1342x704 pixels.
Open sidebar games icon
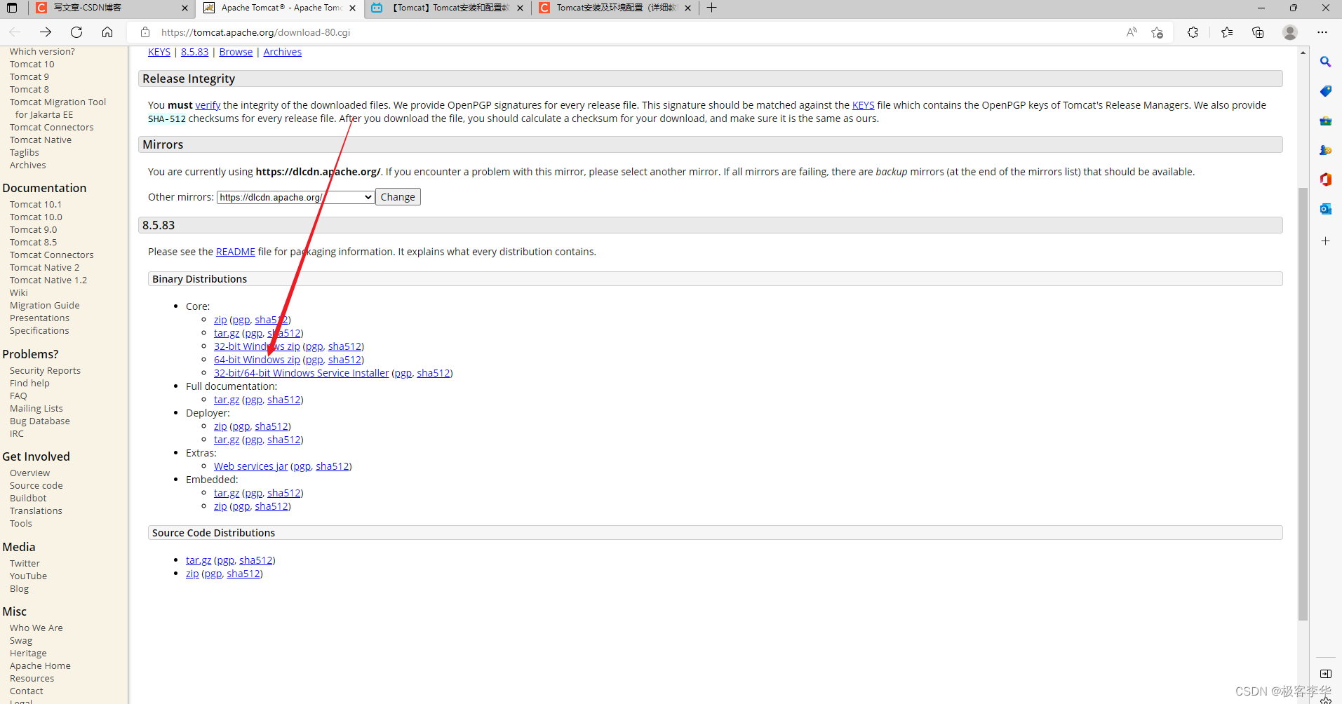(x=1325, y=150)
